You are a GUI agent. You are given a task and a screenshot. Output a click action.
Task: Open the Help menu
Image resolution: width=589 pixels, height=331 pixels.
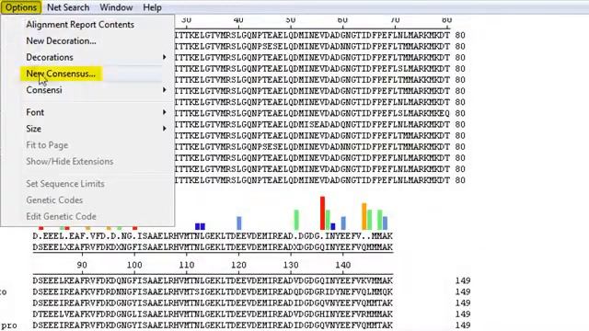pos(152,7)
